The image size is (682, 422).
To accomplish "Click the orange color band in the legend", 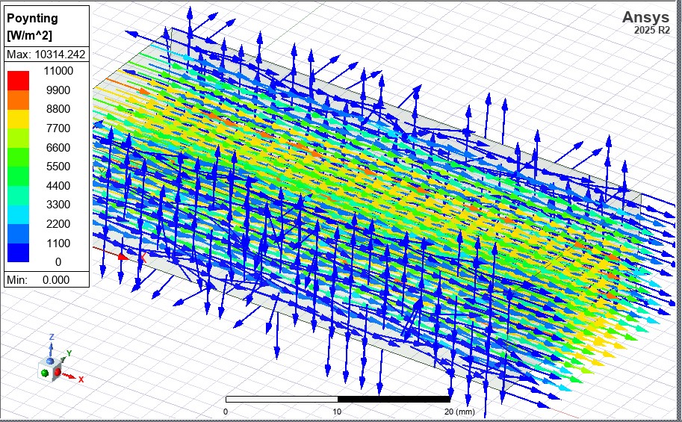I will click(18, 99).
